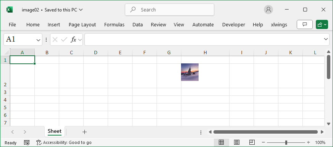
Task: Add a new sheet with plus button
Action: [x=84, y=132]
